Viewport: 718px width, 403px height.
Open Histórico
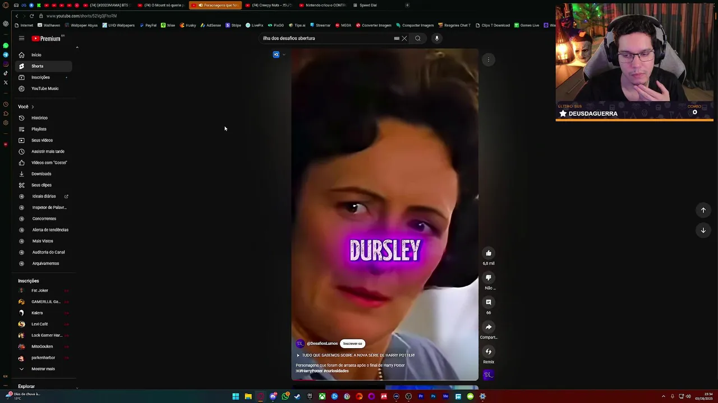(44, 118)
